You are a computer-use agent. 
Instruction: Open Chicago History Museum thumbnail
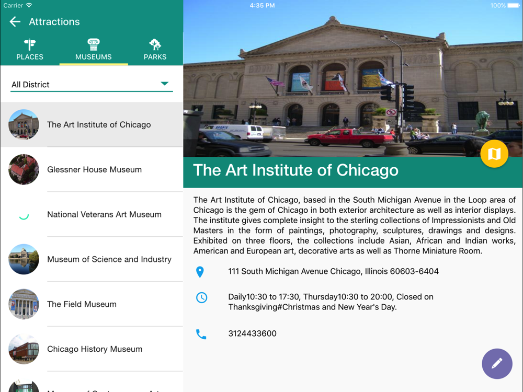(x=24, y=349)
